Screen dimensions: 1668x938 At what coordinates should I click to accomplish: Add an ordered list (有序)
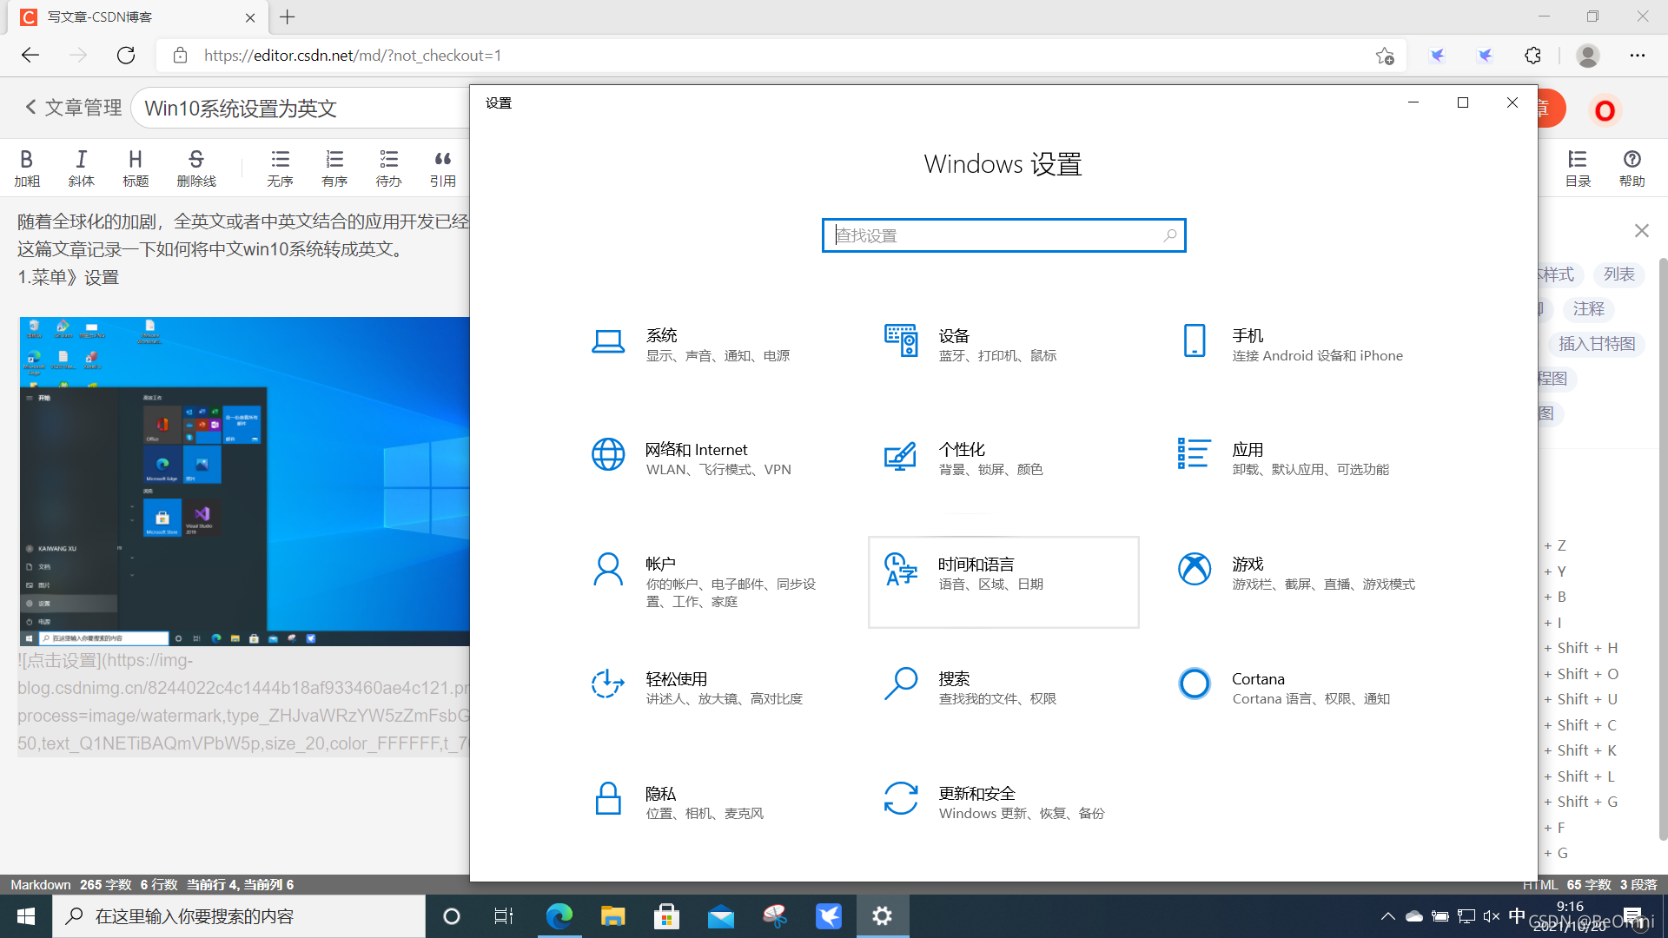tap(334, 168)
